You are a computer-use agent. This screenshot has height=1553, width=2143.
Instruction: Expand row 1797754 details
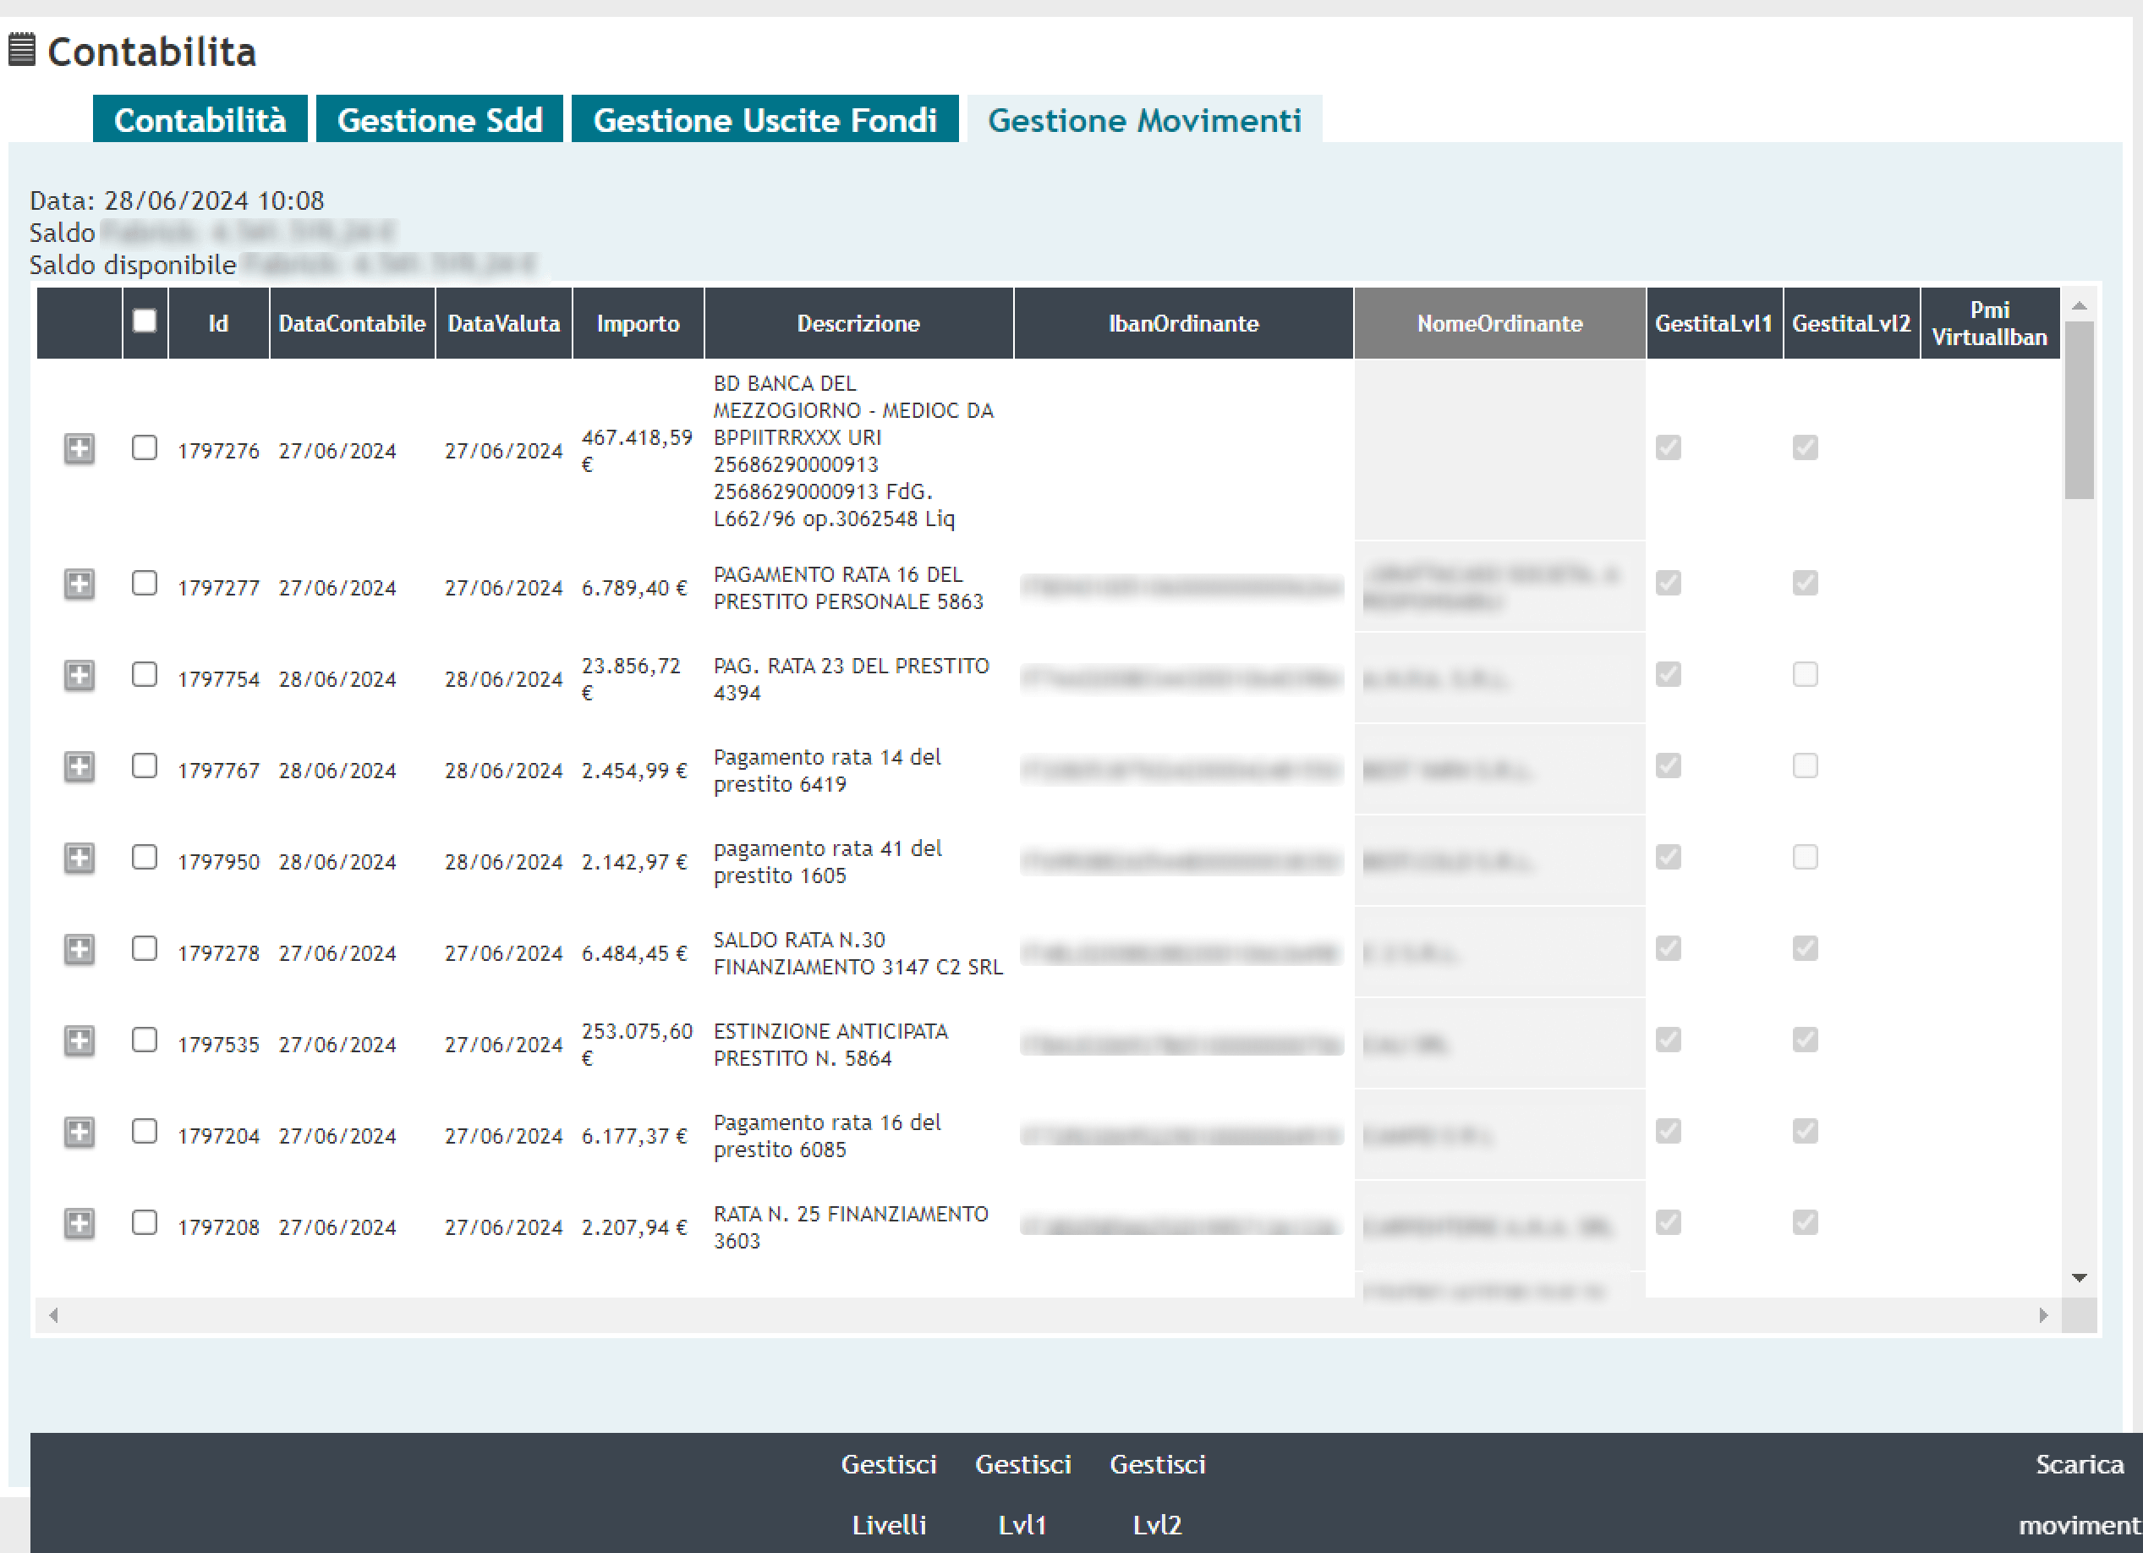pos(79,675)
